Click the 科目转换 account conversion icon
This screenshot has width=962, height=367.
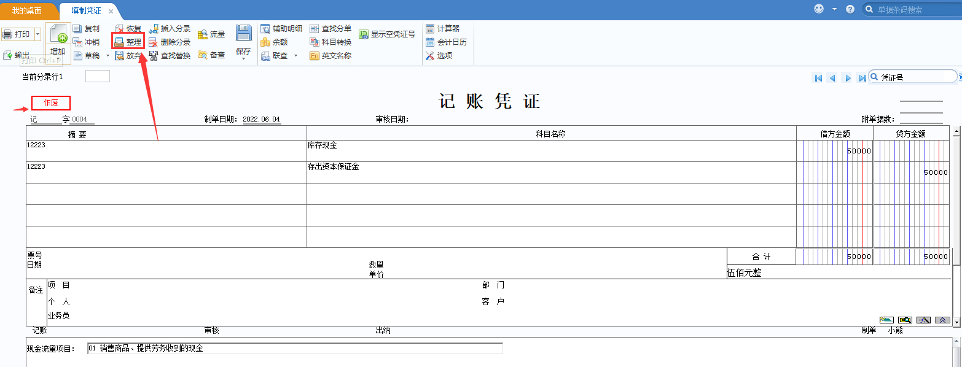(x=315, y=42)
